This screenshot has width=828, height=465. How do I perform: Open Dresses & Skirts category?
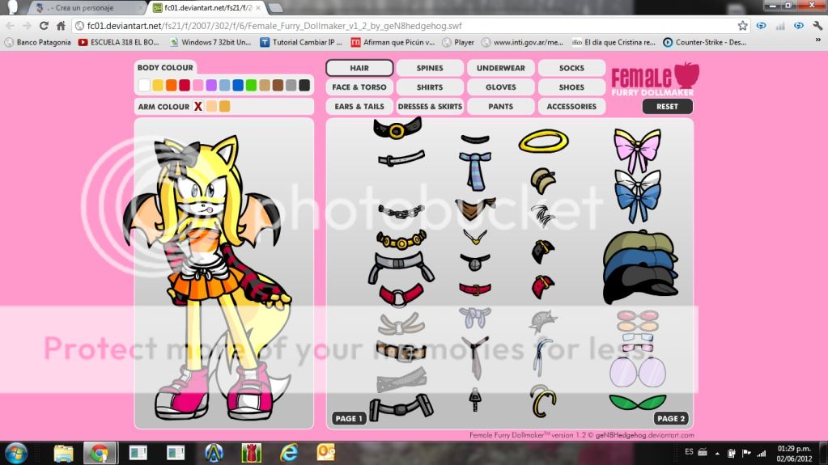pyautogui.click(x=430, y=106)
